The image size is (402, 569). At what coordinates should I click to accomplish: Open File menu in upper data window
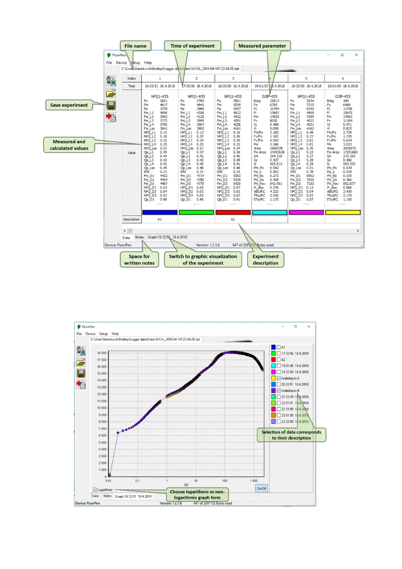[x=109, y=63]
